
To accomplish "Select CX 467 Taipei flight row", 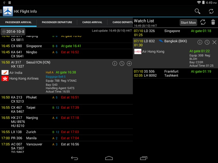I will (66, 109).
